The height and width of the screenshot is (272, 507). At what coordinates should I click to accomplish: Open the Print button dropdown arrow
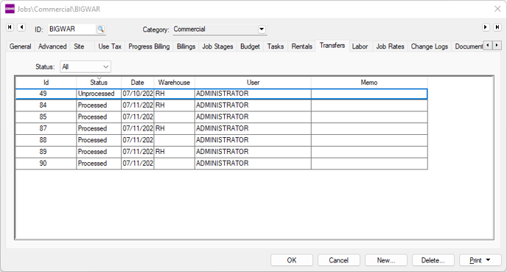pyautogui.click(x=489, y=260)
